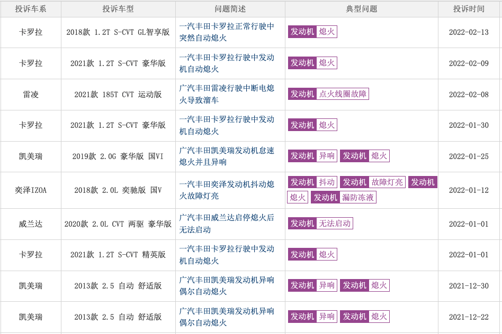Click 发动机 熄火 tag in 2022-02-09 row

coord(312,63)
